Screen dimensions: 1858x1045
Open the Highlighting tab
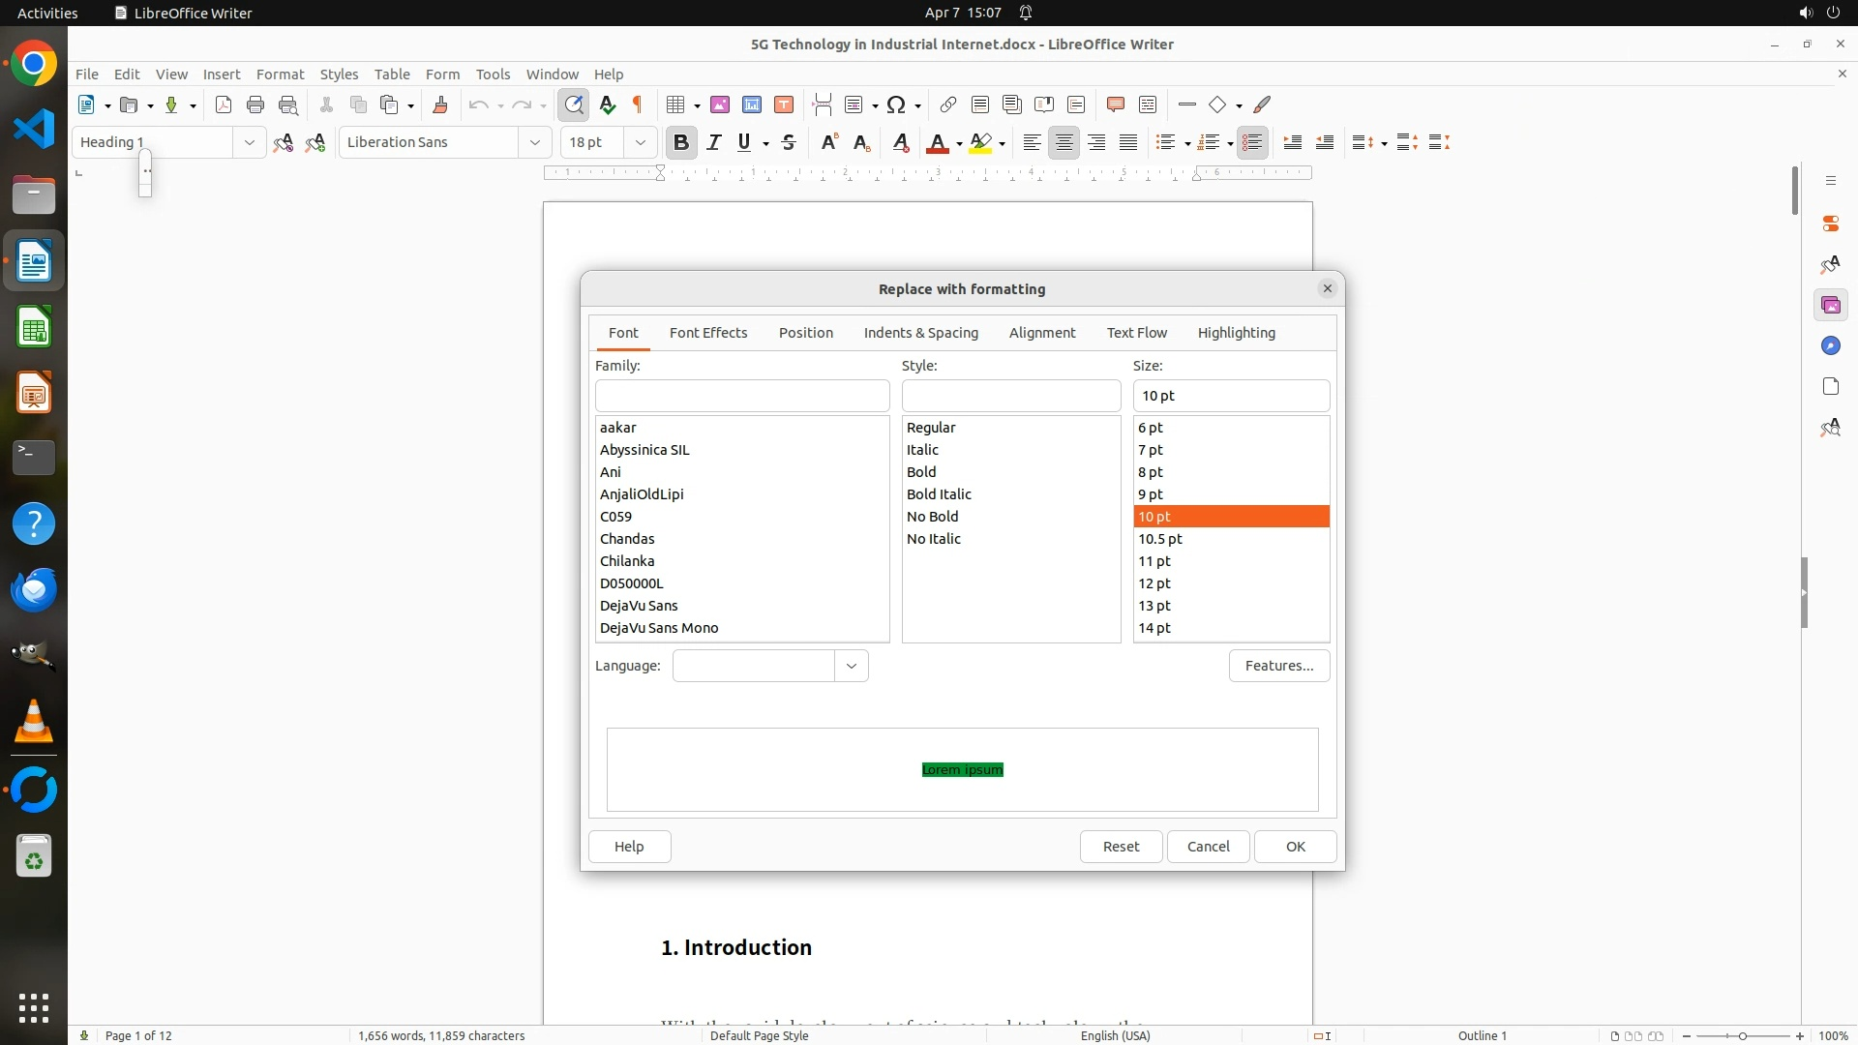click(1236, 333)
